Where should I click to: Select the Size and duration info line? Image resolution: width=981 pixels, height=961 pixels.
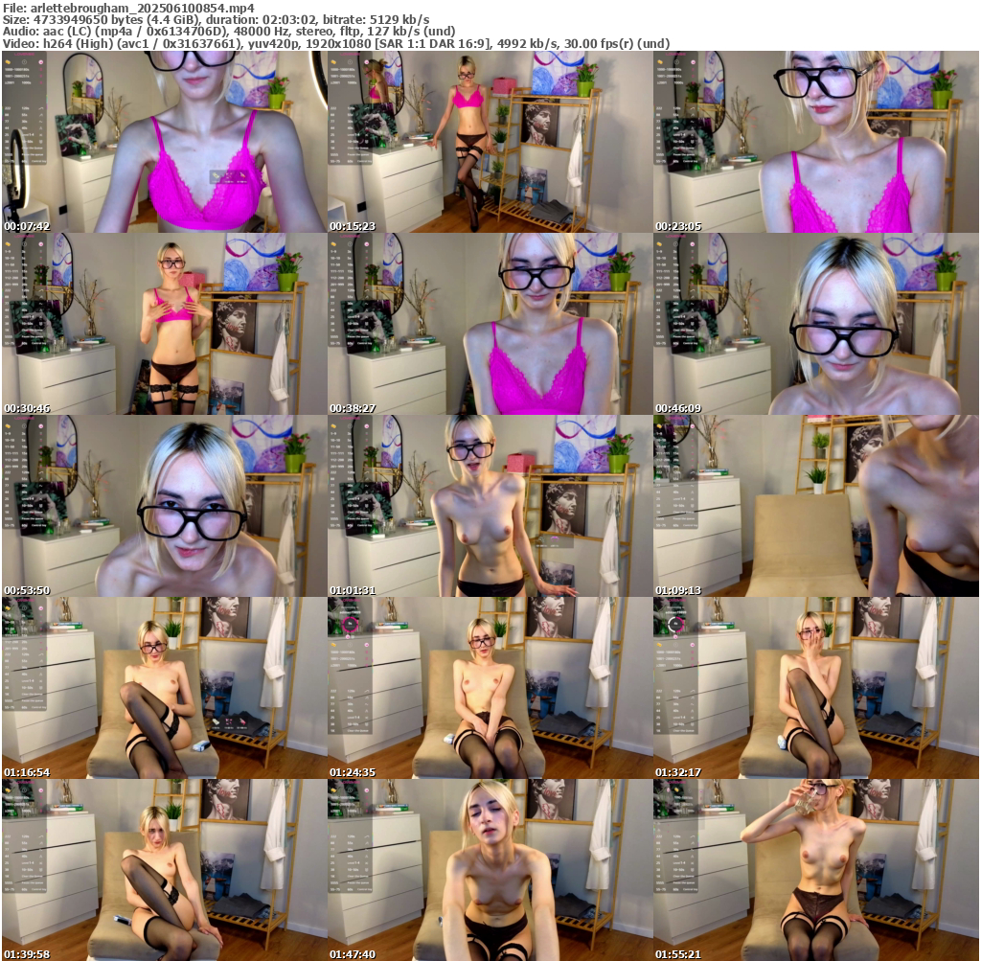216,19
